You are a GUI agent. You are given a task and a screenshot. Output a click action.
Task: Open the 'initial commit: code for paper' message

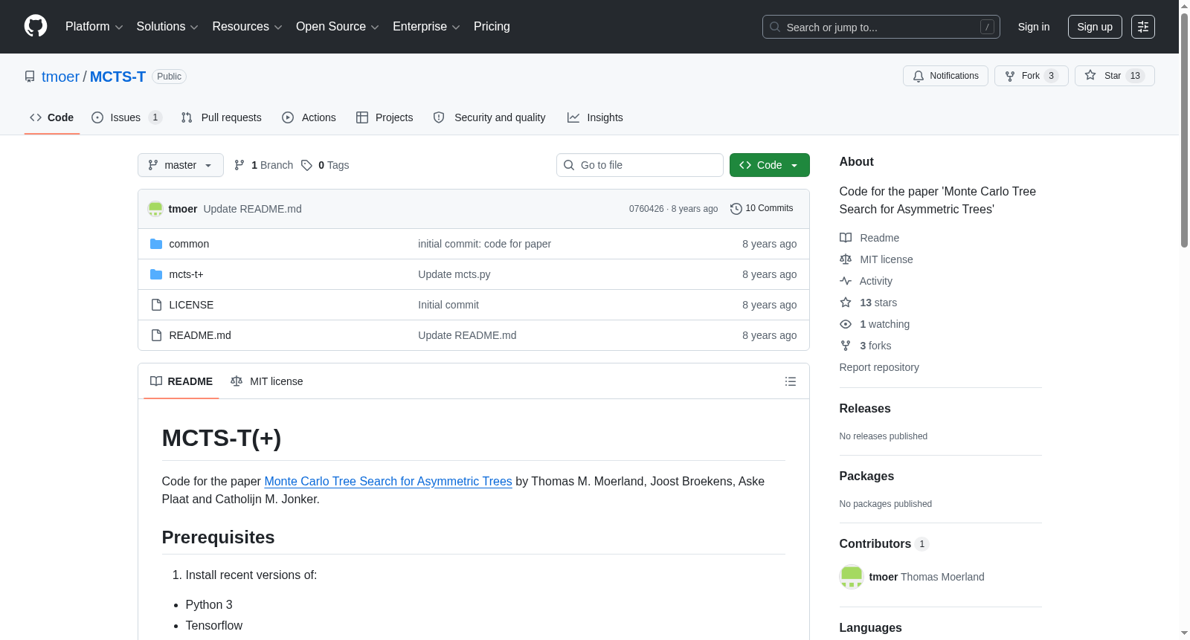pyautogui.click(x=484, y=244)
